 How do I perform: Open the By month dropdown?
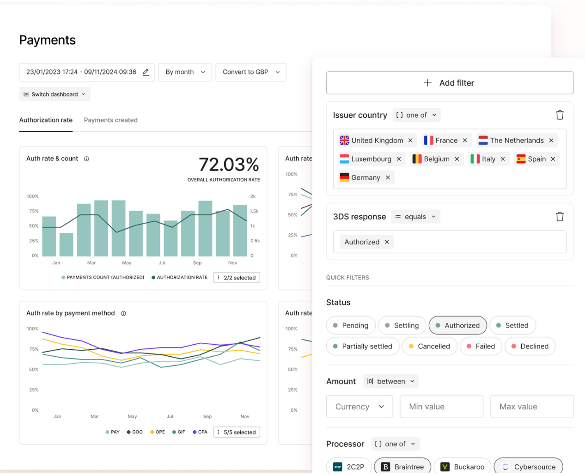(185, 72)
